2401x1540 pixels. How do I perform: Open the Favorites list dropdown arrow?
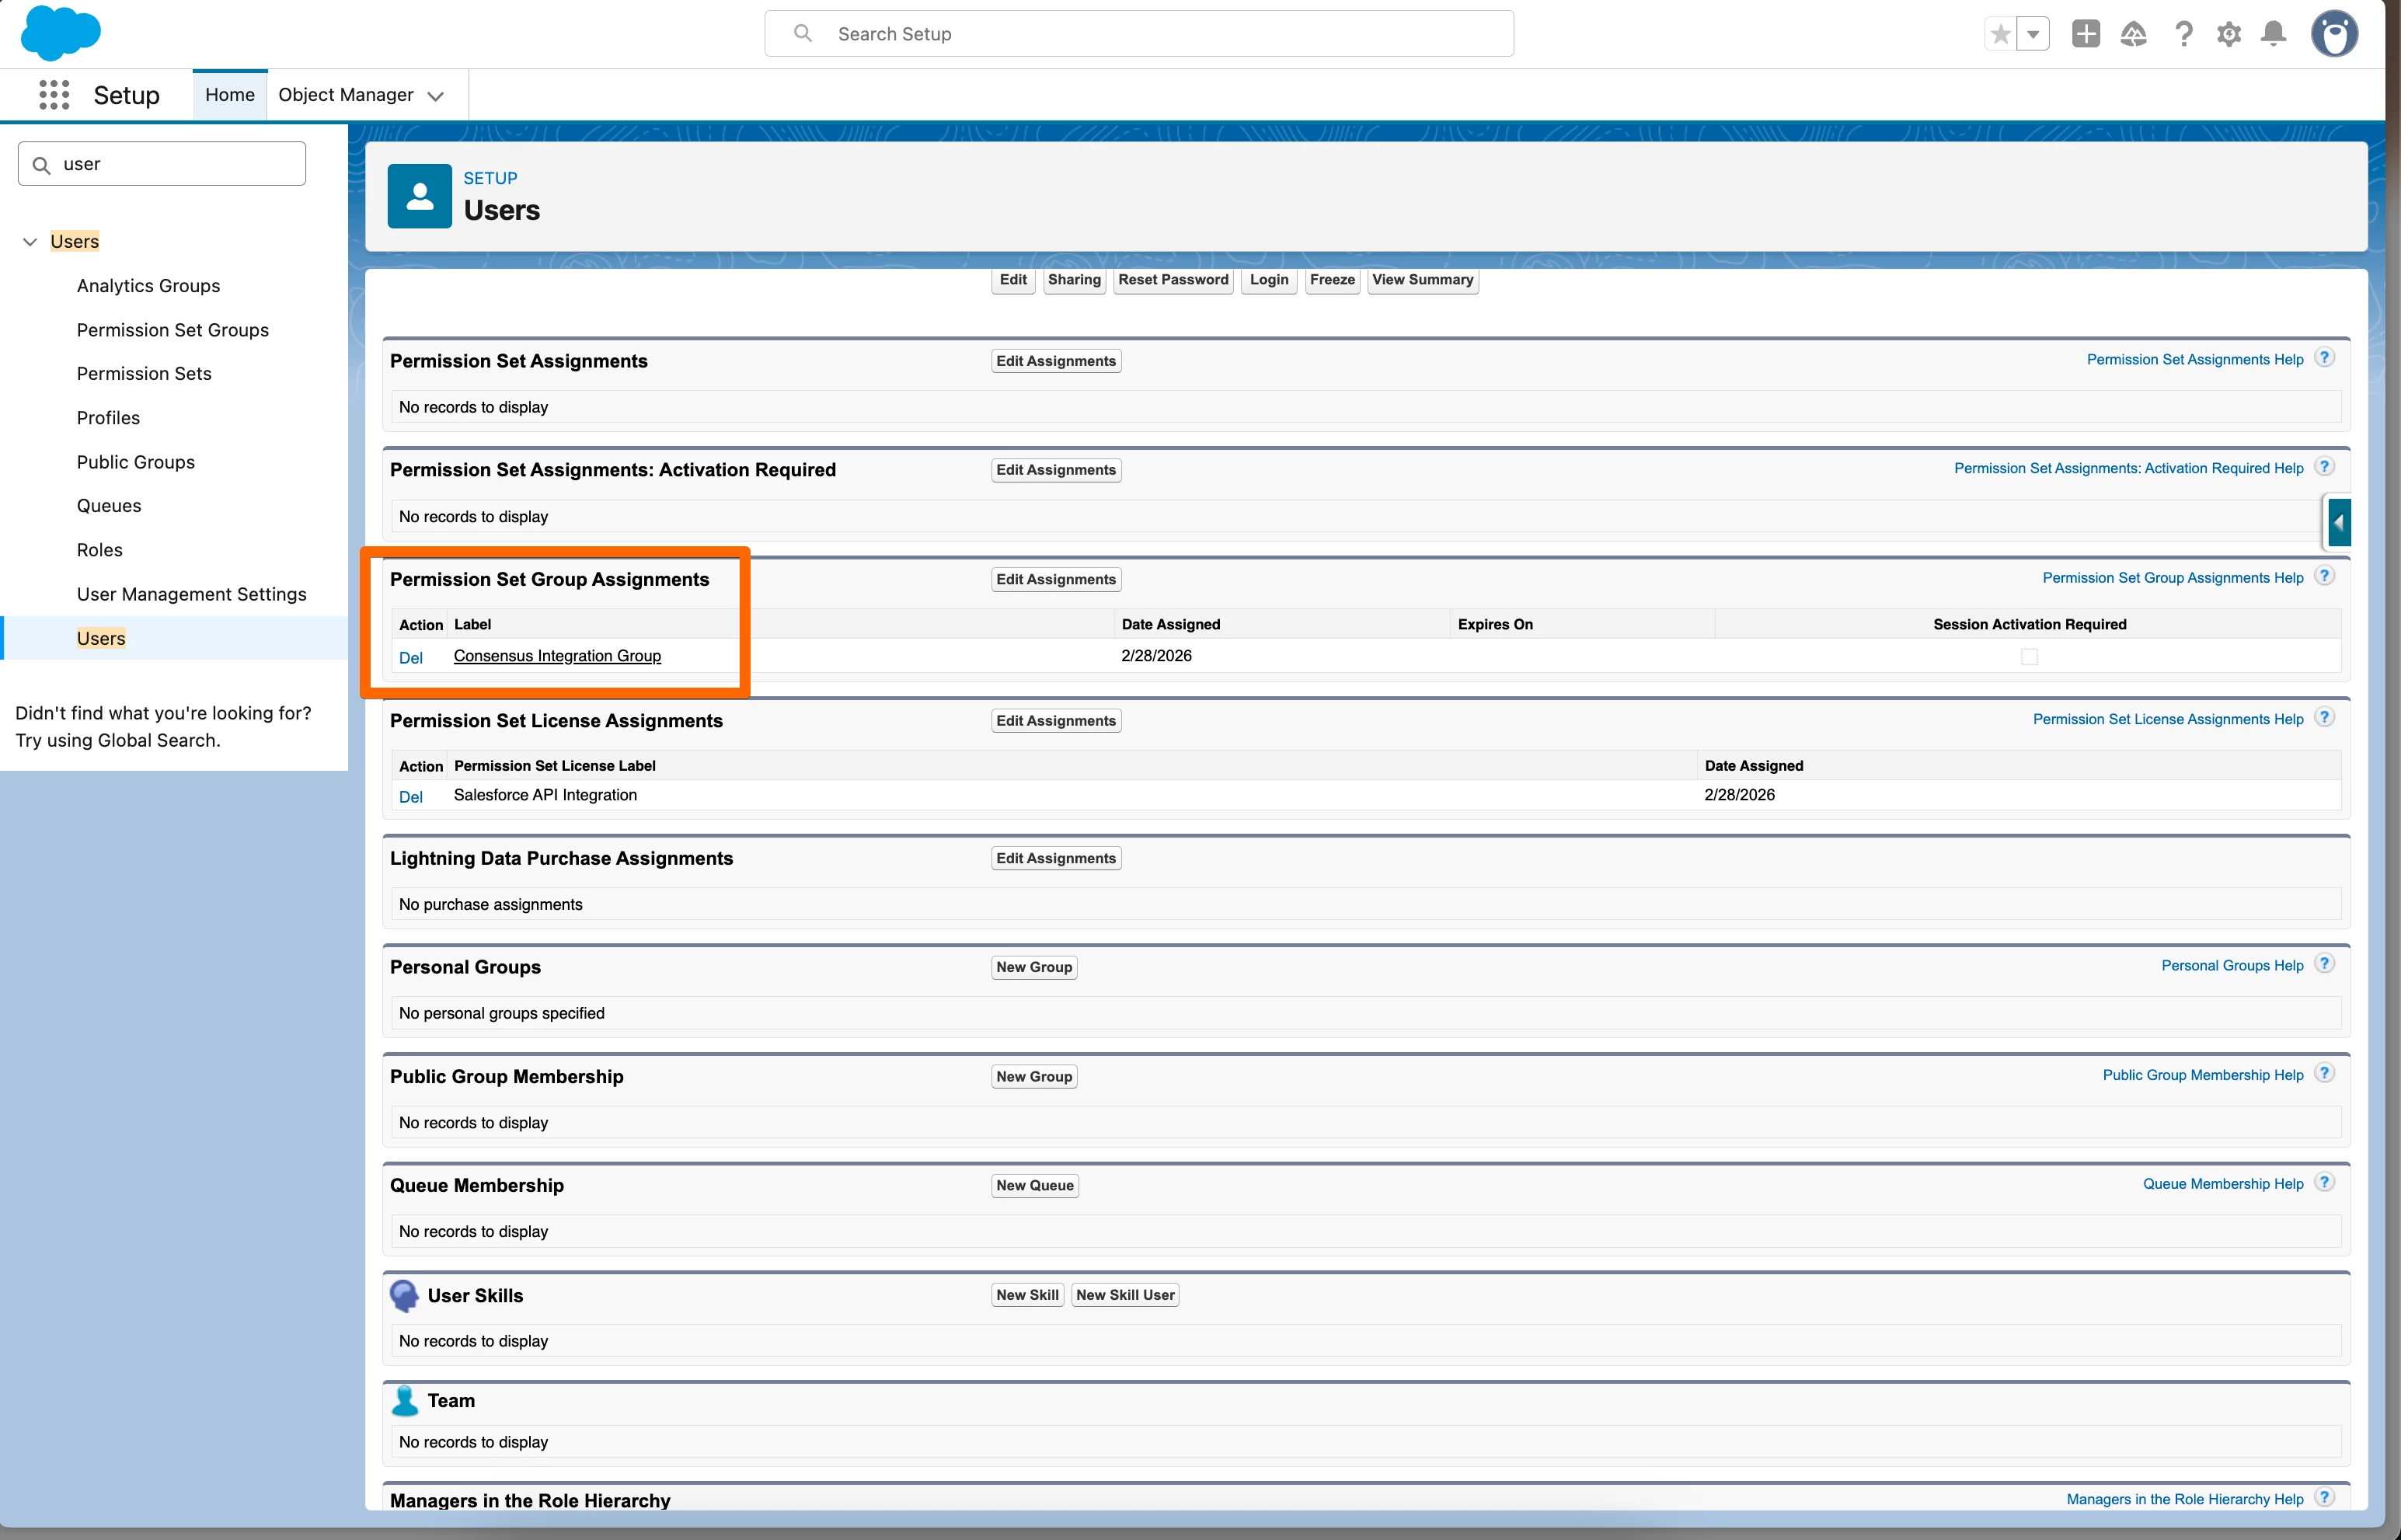[2033, 35]
